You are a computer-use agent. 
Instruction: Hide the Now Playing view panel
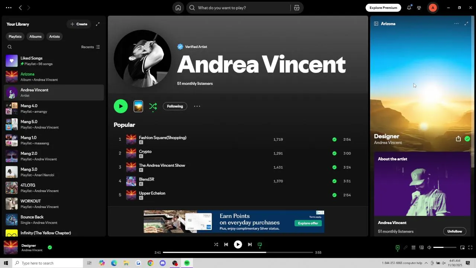point(376,23)
